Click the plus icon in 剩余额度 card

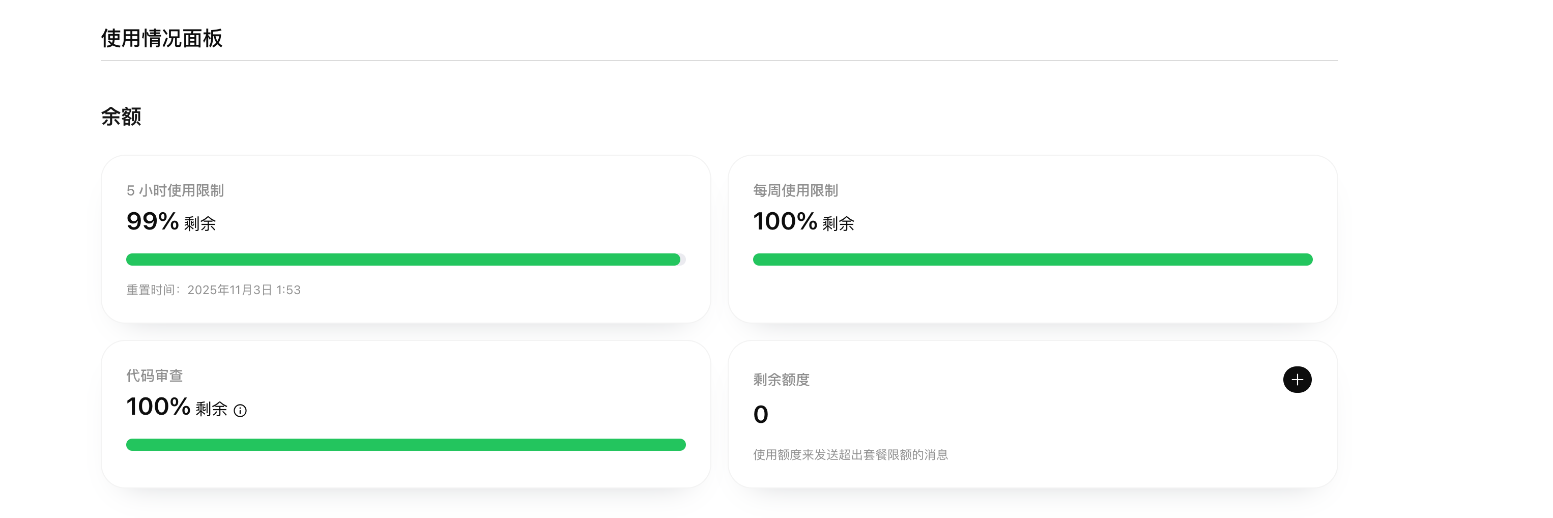tap(1297, 379)
